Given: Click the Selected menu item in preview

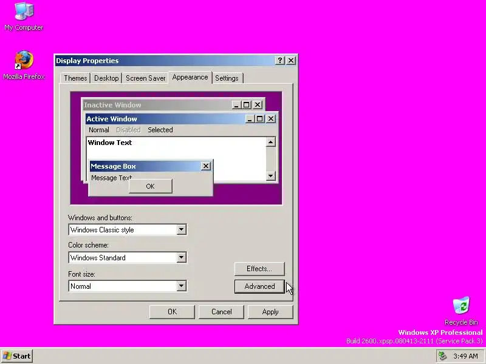Looking at the screenshot, I should (160, 130).
